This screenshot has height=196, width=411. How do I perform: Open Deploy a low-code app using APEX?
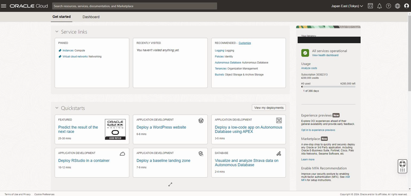tap(249, 129)
